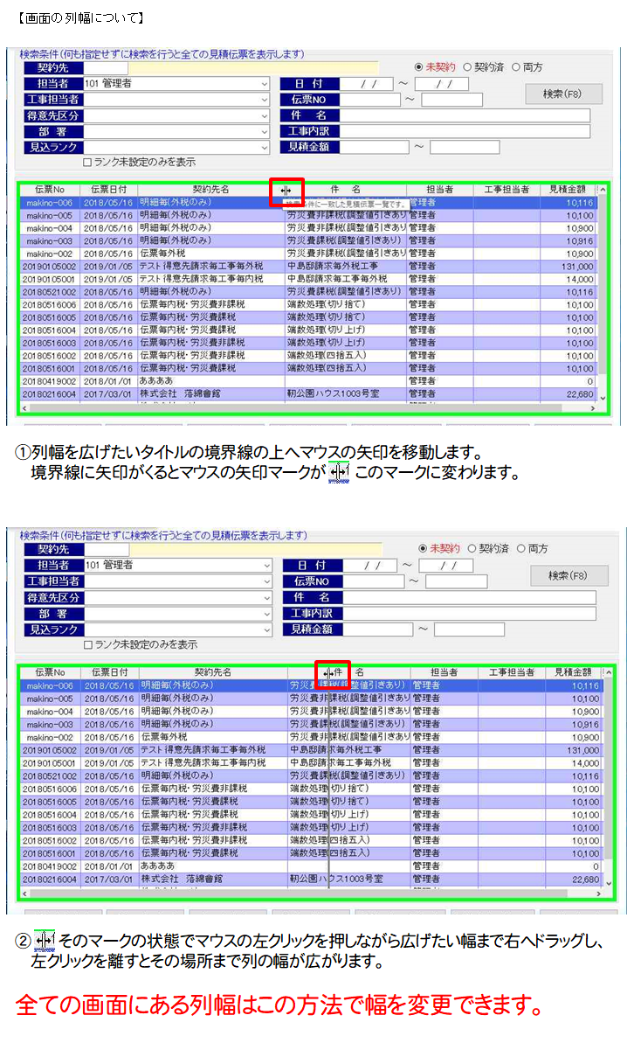Screen dimensions: 641x1043
Task: Click the resize cursor in the upper red box
Action: 286,190
